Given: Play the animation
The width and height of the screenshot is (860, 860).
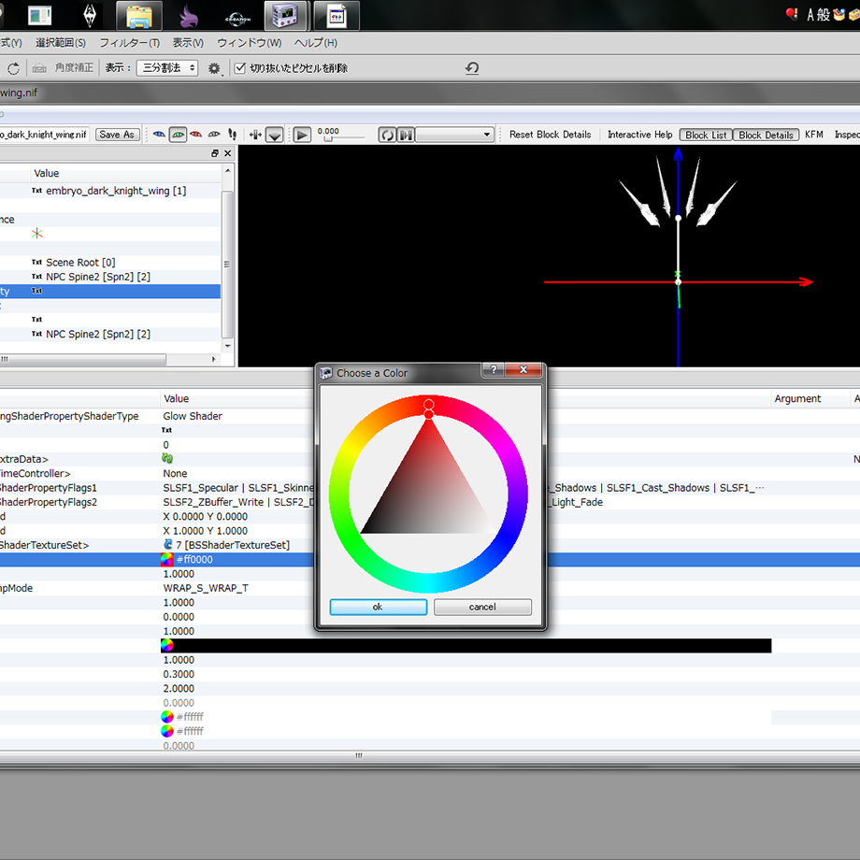Looking at the screenshot, I should [x=302, y=135].
